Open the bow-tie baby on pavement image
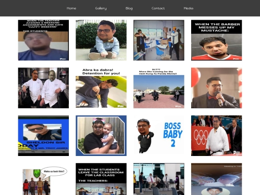This screenshot has width=260, height=195. 101,40
